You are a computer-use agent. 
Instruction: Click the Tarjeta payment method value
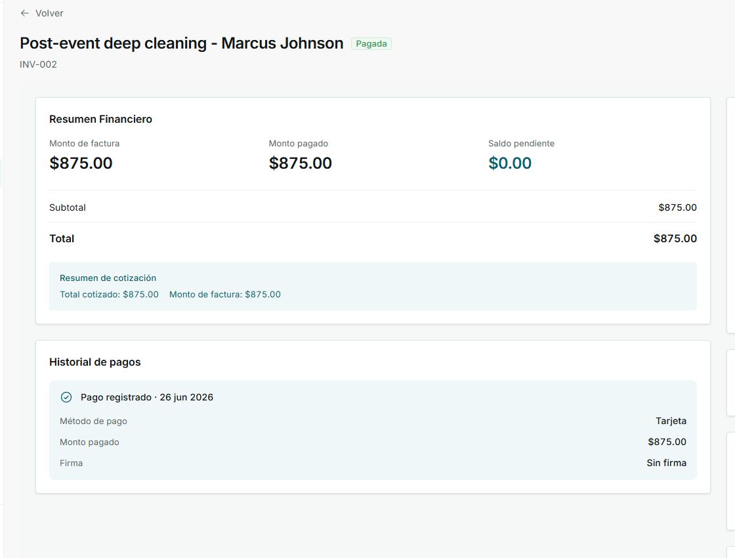(x=671, y=421)
